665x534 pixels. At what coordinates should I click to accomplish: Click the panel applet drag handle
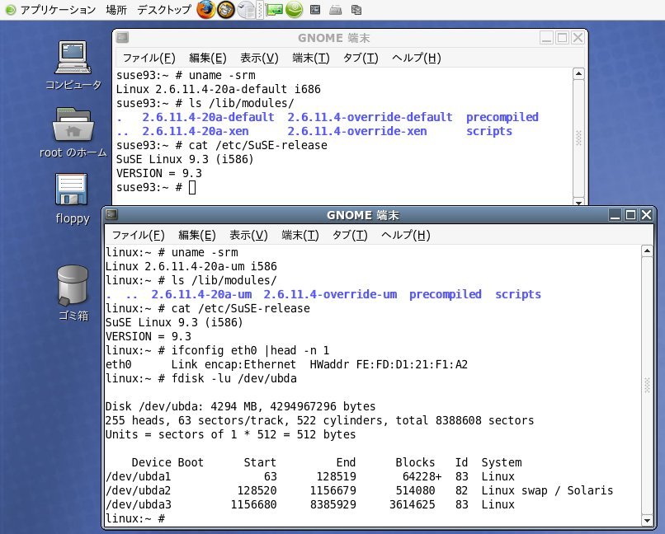coord(260,9)
